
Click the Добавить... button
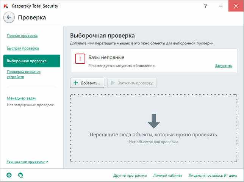coord(87,83)
